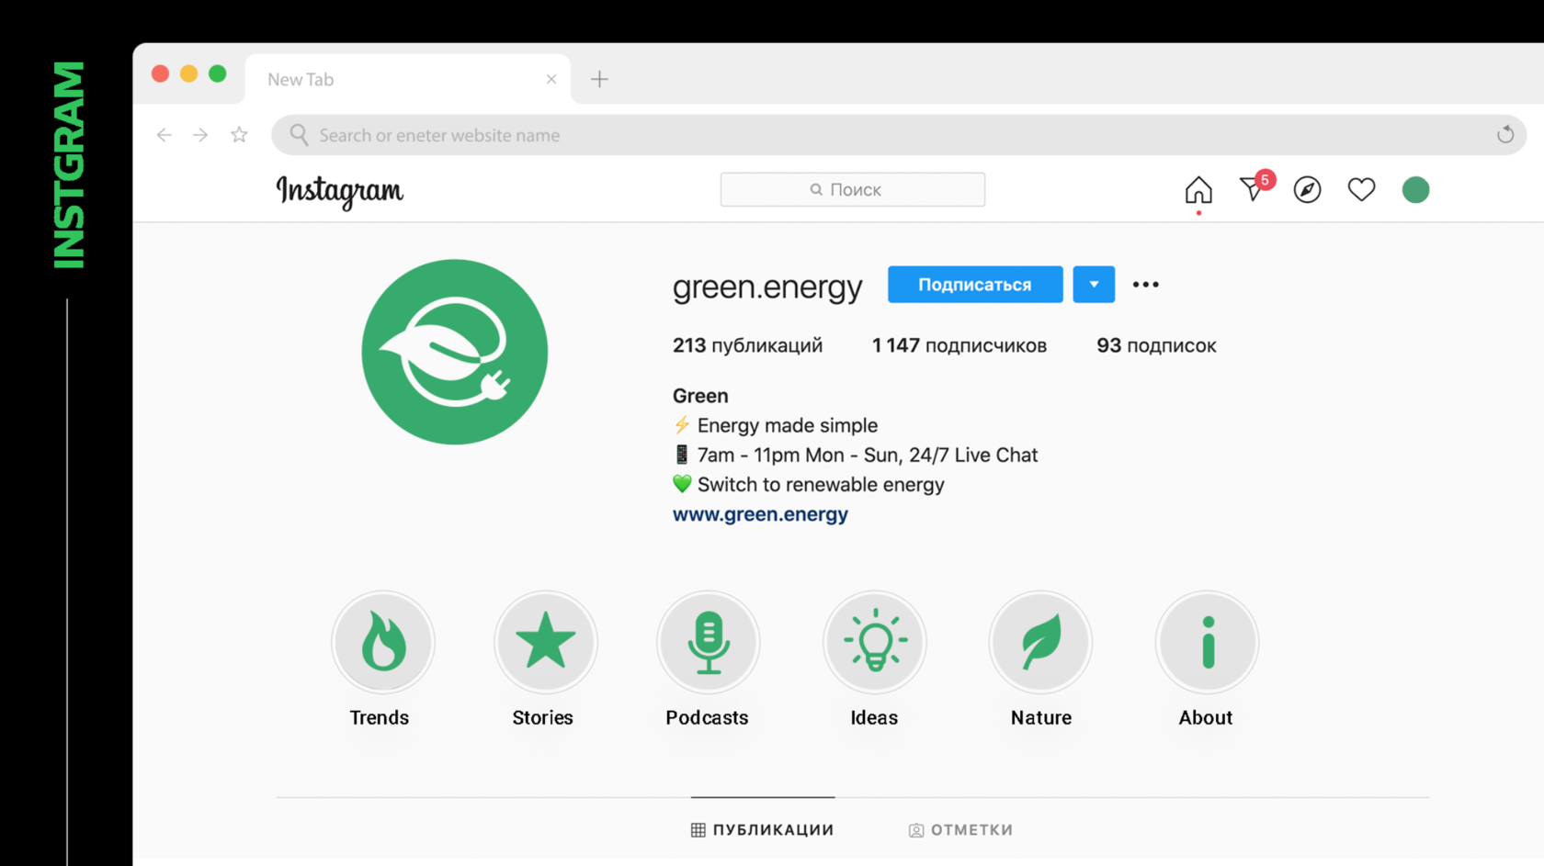Viewport: 1544px width, 866px height.
Task: Open www.green.energy website link
Action: click(x=760, y=514)
